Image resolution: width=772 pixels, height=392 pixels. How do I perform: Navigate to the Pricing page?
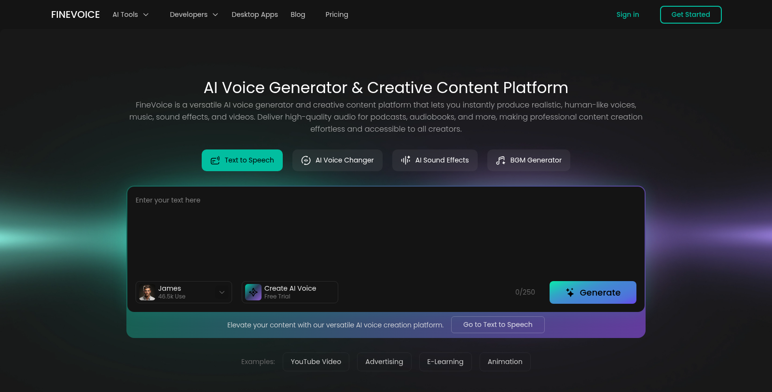(x=337, y=15)
